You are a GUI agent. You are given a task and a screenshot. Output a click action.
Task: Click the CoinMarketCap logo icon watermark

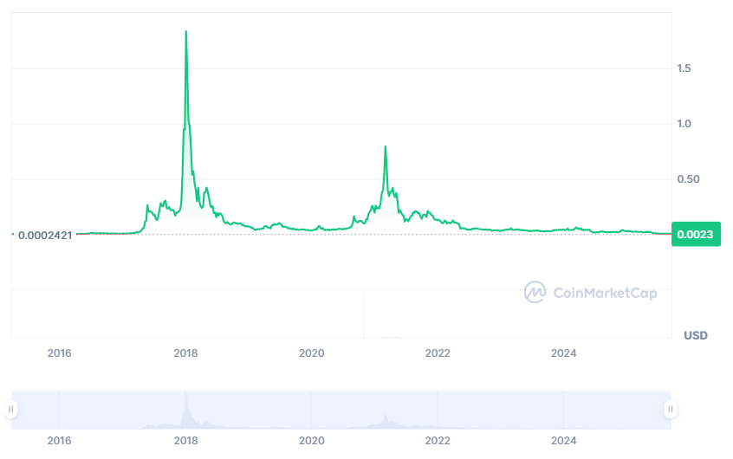[535, 292]
